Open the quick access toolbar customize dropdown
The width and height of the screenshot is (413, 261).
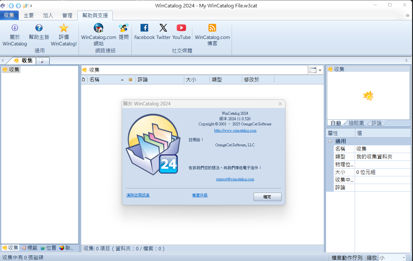tap(31, 6)
